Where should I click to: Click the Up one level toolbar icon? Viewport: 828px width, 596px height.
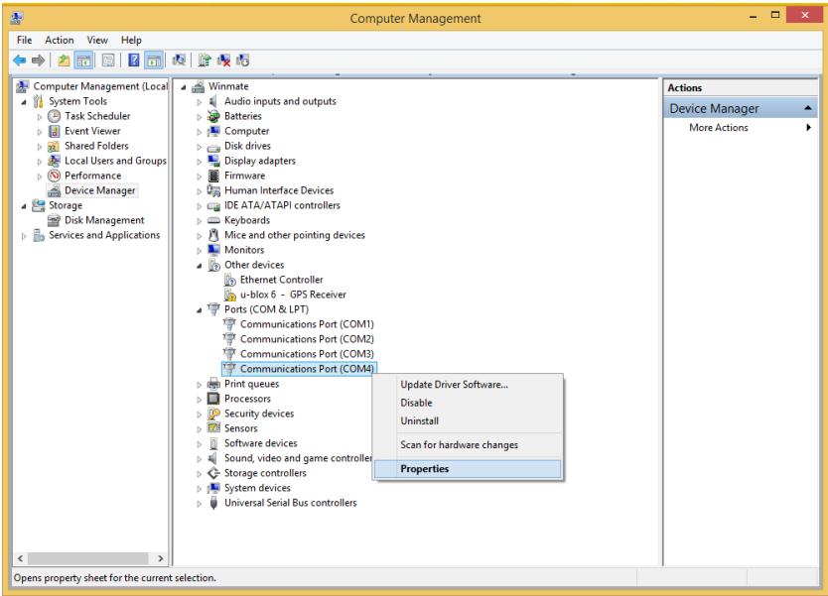64,60
